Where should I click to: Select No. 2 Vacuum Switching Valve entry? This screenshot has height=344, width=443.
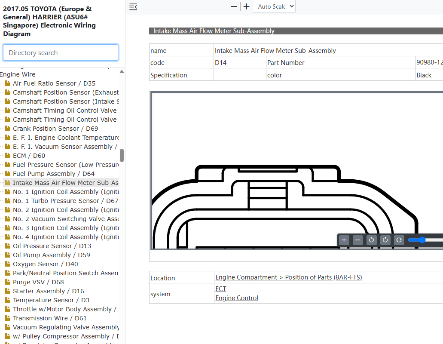click(x=66, y=219)
